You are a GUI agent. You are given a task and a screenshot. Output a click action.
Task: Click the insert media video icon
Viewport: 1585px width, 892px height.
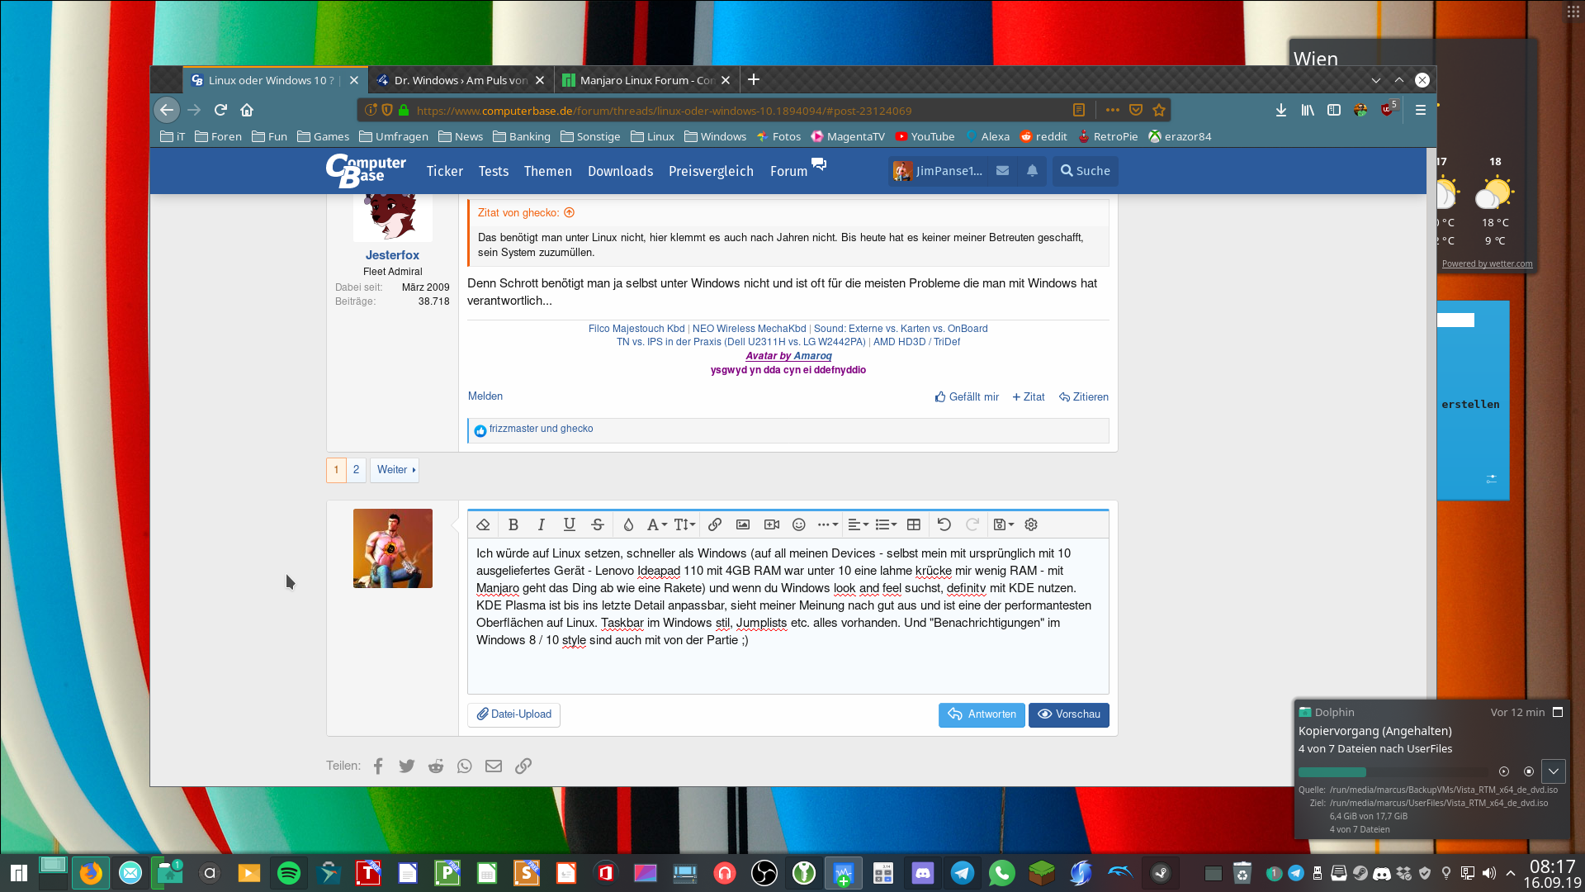[772, 524]
